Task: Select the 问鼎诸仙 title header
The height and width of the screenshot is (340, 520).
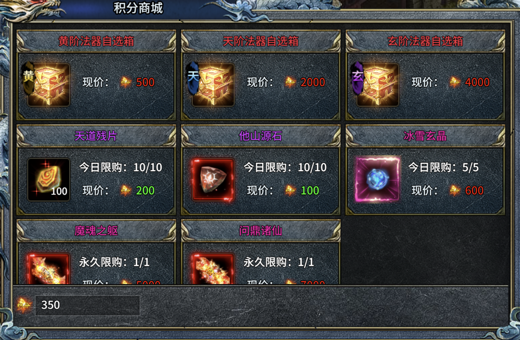Action: (261, 231)
